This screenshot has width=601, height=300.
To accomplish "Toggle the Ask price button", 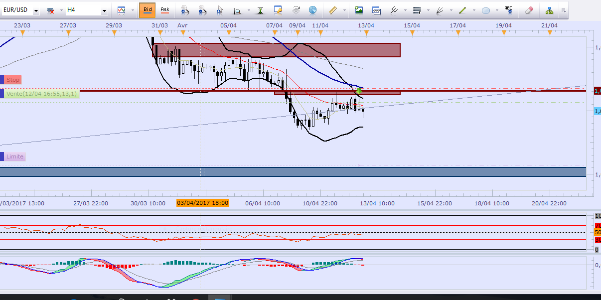I will click(165, 10).
